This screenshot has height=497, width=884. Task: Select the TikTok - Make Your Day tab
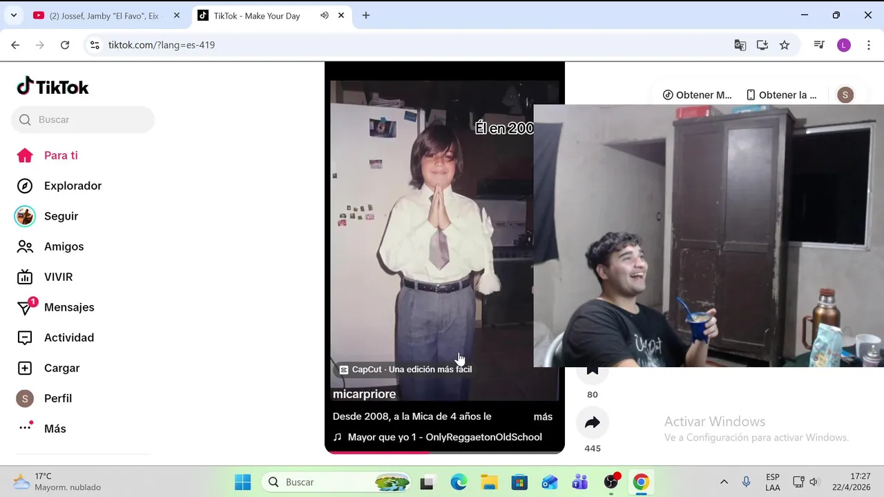[x=257, y=15]
